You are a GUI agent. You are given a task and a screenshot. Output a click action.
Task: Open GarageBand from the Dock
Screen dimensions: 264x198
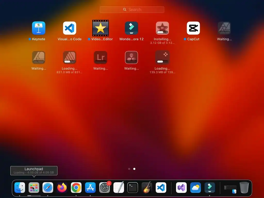pyautogui.click(x=147, y=187)
